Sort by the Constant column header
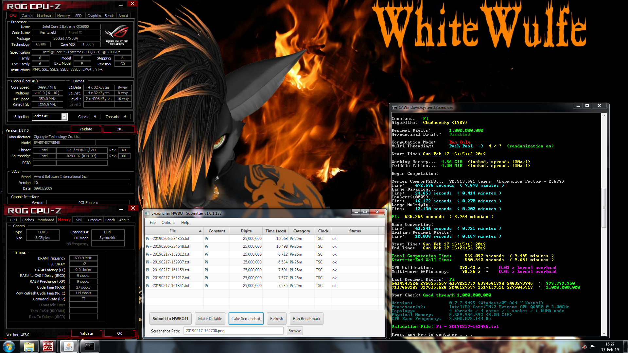 pyautogui.click(x=217, y=231)
